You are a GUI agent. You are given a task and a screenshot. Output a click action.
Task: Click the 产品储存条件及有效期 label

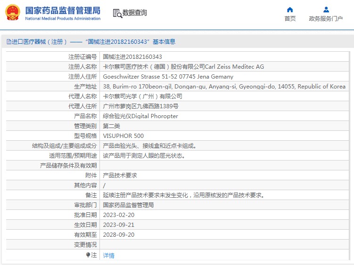point(68,166)
